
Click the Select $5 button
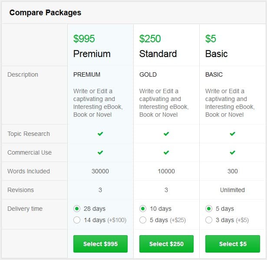point(233,244)
